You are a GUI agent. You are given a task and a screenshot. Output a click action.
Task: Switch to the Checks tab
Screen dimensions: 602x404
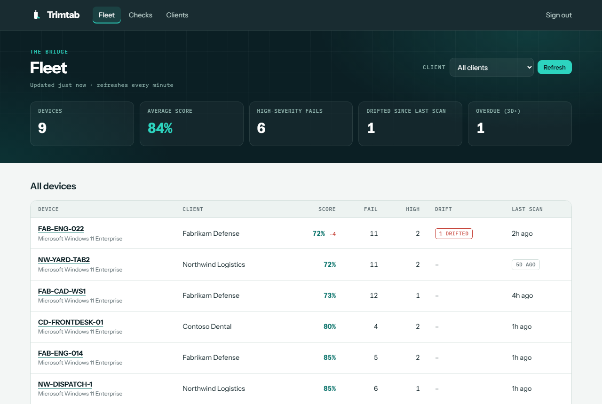[x=141, y=15]
